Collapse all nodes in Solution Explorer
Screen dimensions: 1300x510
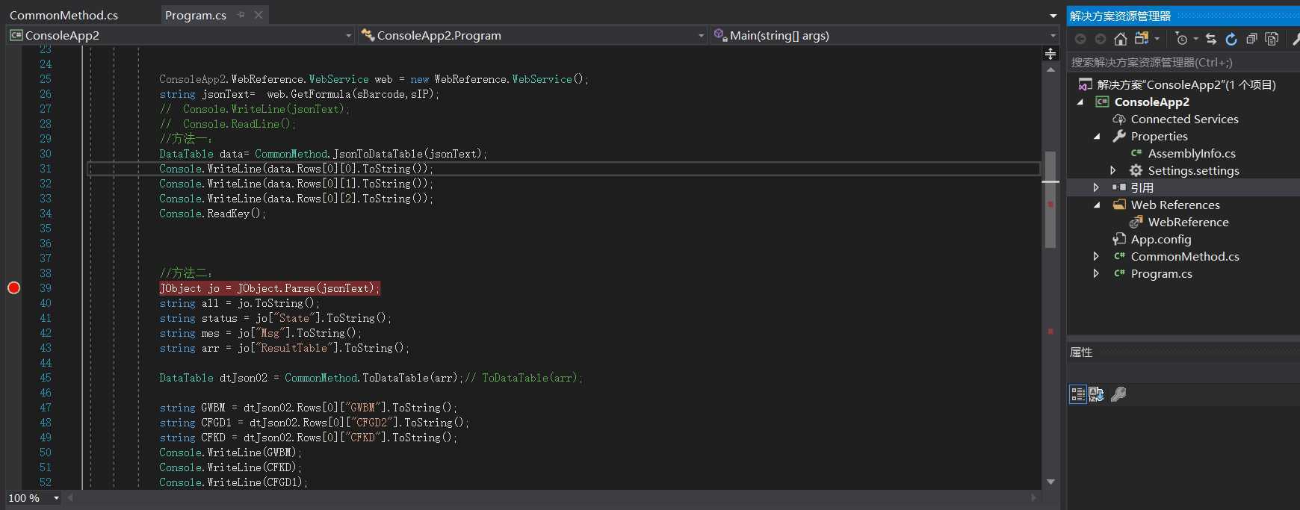[1251, 39]
